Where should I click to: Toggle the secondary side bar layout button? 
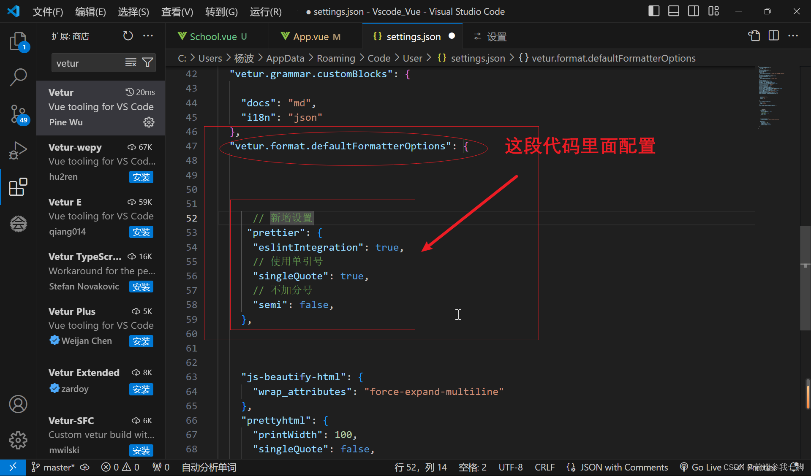(693, 11)
